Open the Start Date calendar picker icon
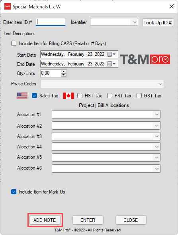Screen dimensions: 178x235 click(x=111, y=54)
